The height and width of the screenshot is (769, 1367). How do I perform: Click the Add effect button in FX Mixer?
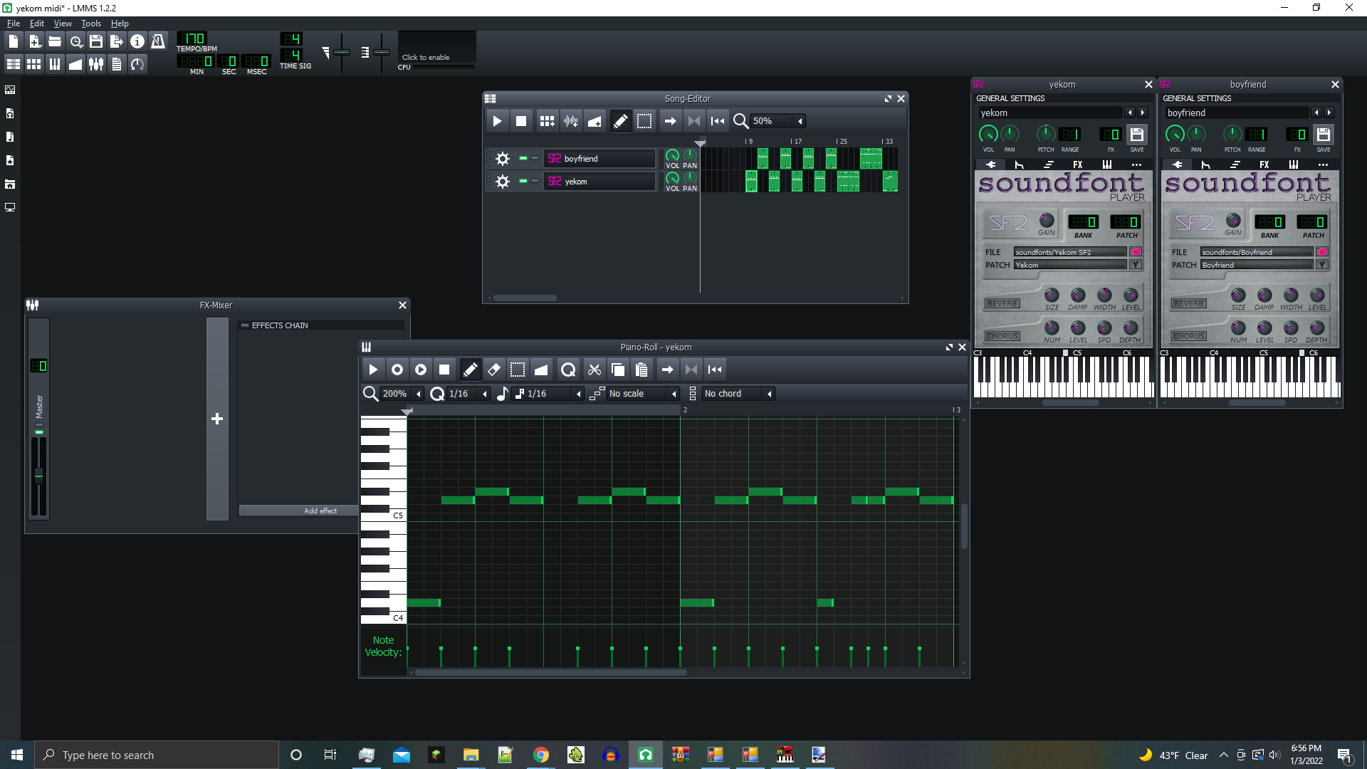click(321, 511)
